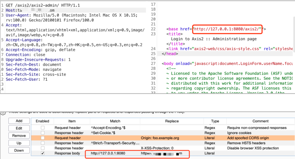Sort by the Comment column header
295x159 pixels.
point(260,121)
